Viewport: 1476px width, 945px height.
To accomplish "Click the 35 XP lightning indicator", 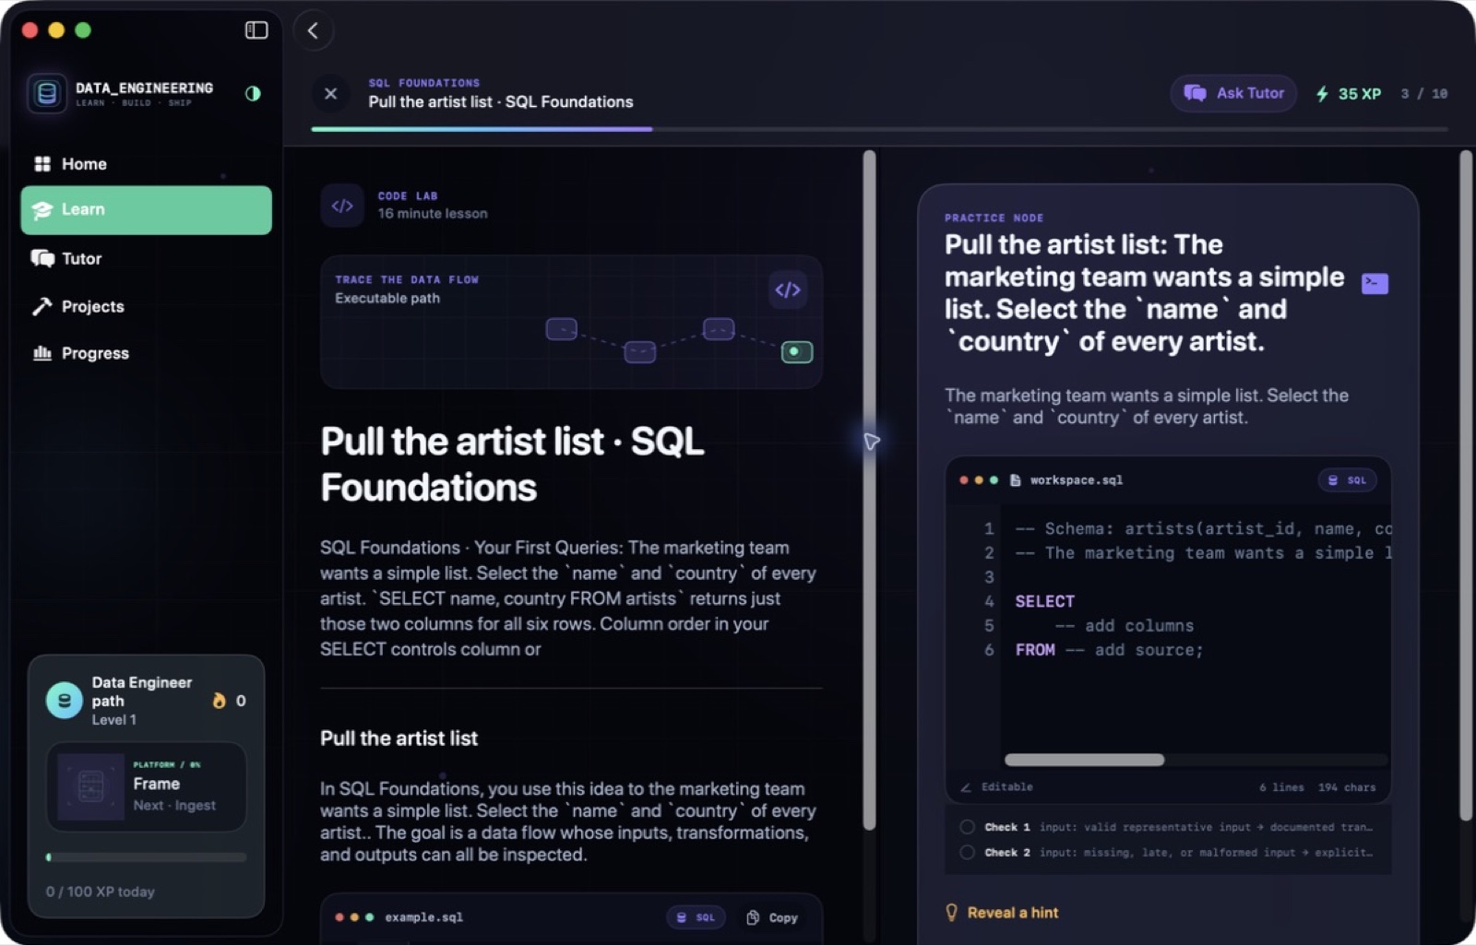I will click(1348, 93).
